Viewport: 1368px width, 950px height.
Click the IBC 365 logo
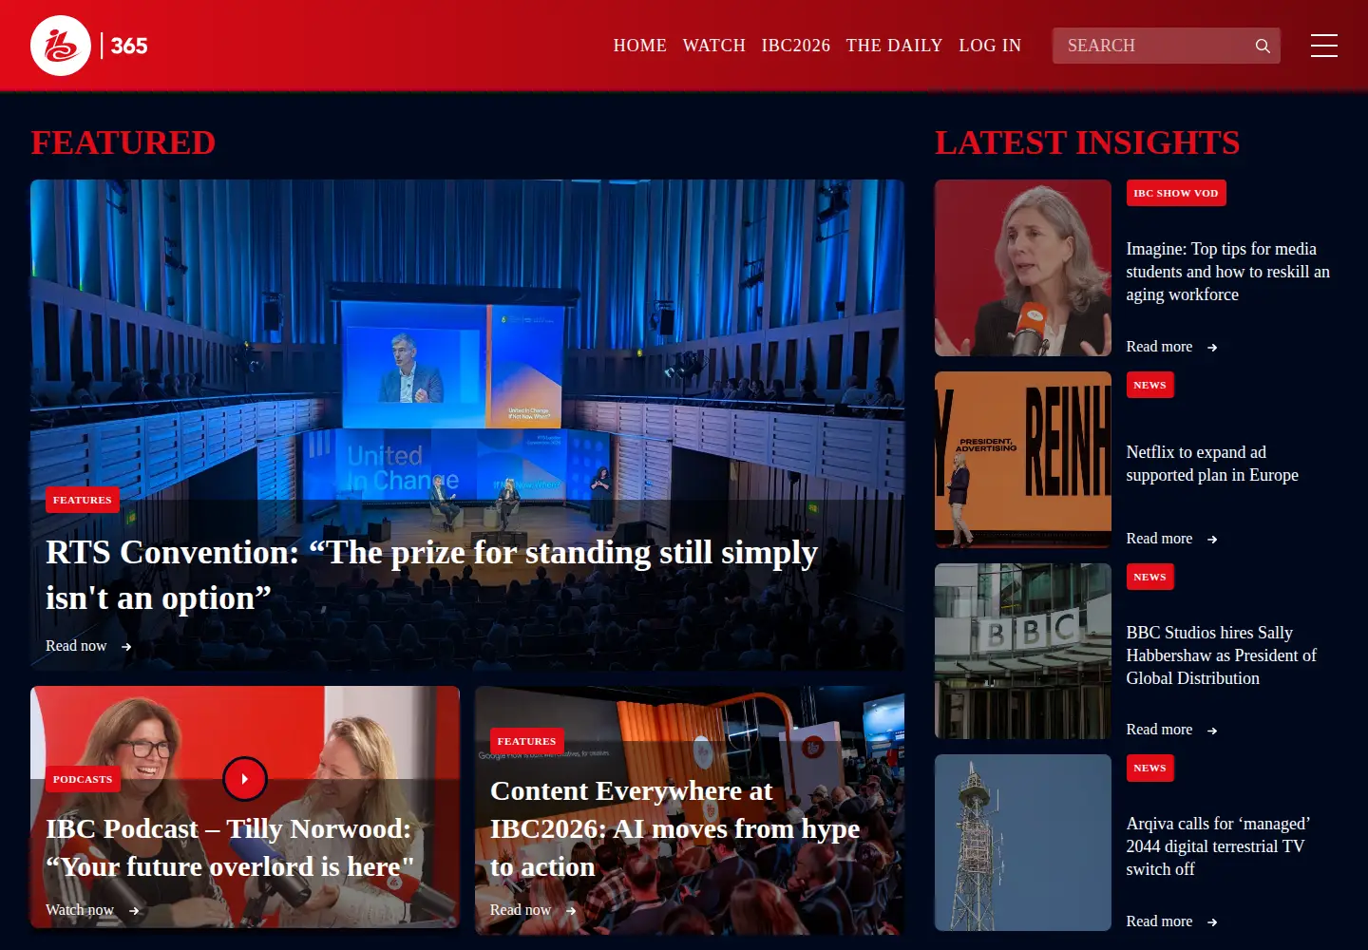(x=89, y=46)
